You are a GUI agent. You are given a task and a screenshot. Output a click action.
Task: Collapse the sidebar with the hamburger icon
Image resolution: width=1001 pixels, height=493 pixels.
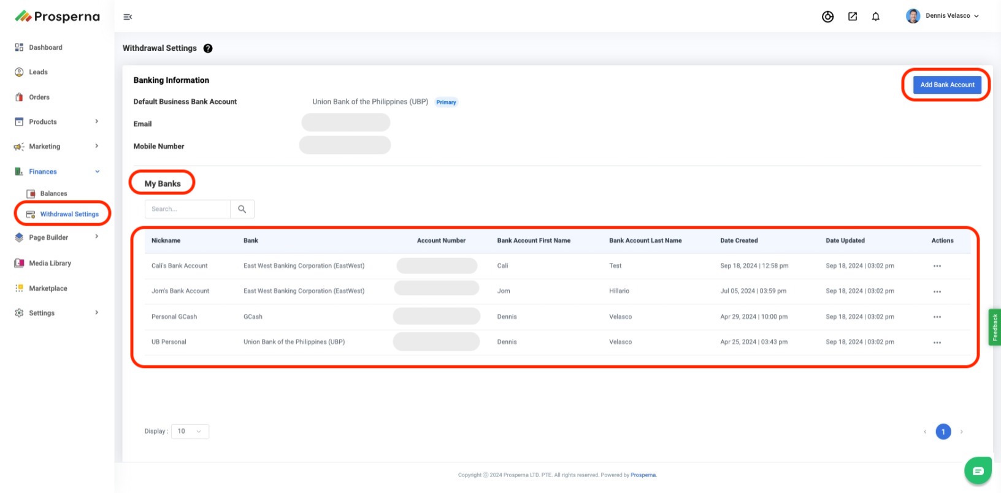(128, 17)
